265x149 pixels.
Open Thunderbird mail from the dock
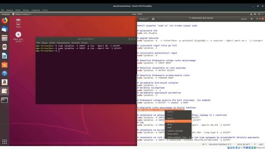point(5,29)
